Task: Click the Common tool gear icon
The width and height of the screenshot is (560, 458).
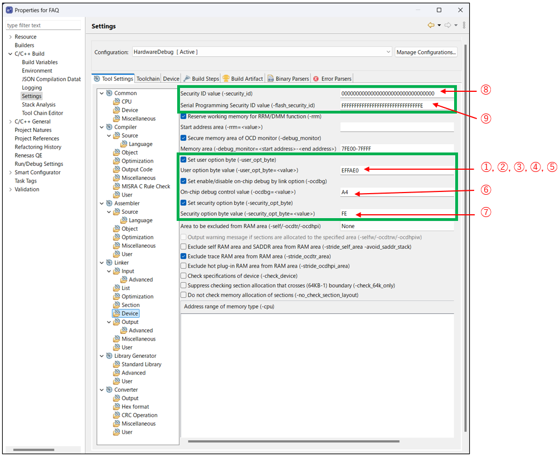Action: click(109, 93)
